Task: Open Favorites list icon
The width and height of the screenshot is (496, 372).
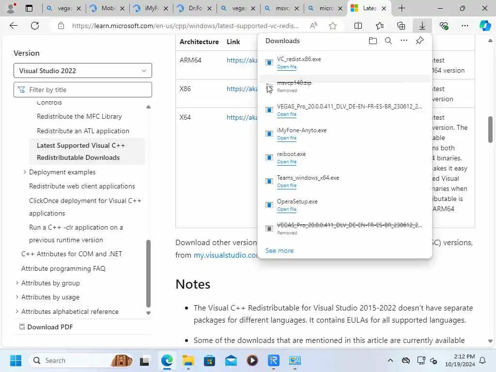Action: tap(380, 26)
